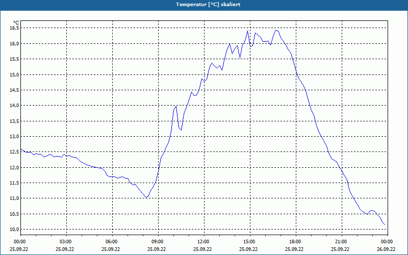Click the 11,0 y-axis label
Viewport: 408px width, 255px height.
click(x=15, y=198)
